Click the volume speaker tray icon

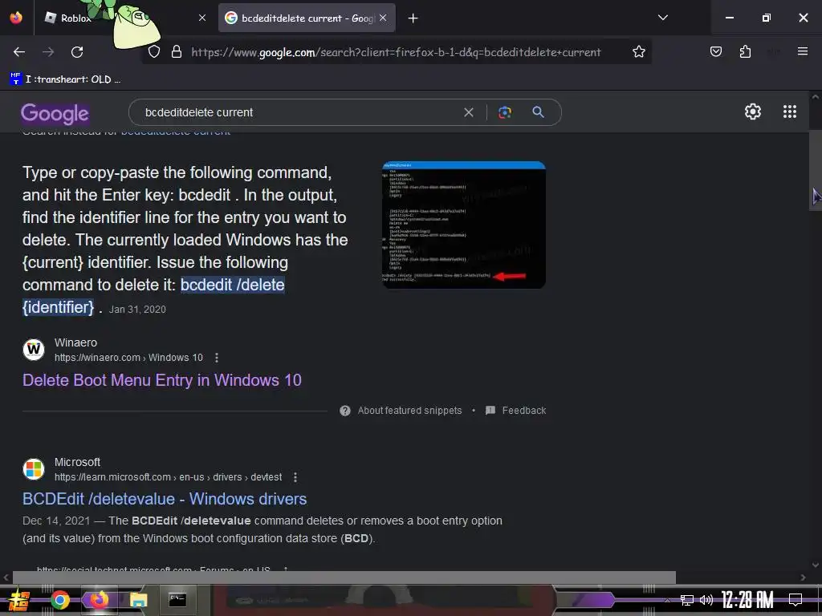[x=706, y=600]
